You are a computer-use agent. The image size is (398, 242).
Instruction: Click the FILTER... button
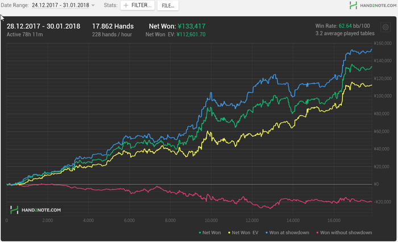click(138, 6)
